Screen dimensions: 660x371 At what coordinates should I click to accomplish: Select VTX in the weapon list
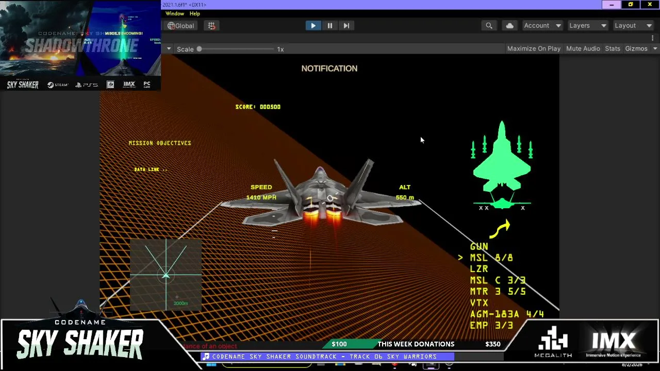click(479, 303)
